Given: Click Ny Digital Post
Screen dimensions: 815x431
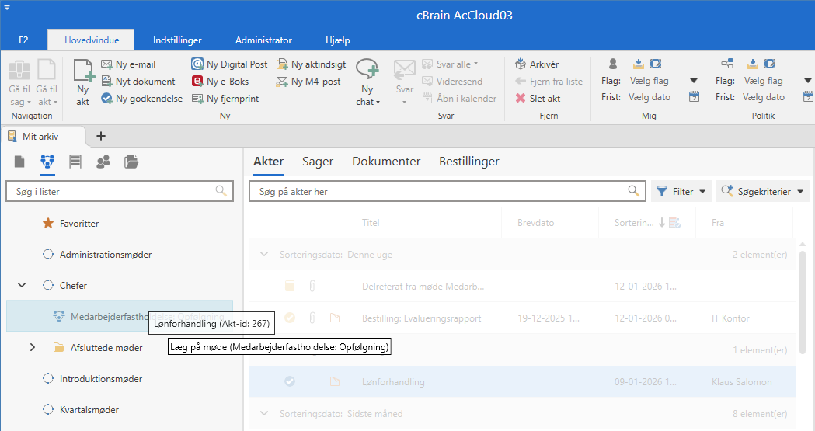Looking at the screenshot, I should (229, 64).
